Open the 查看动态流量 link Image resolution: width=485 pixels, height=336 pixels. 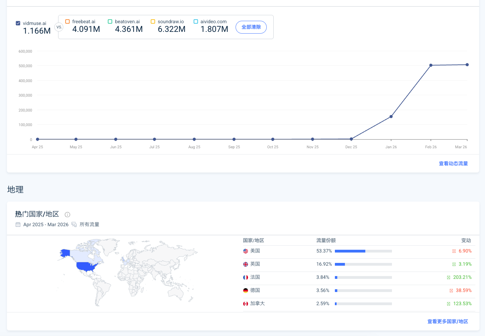tap(453, 163)
